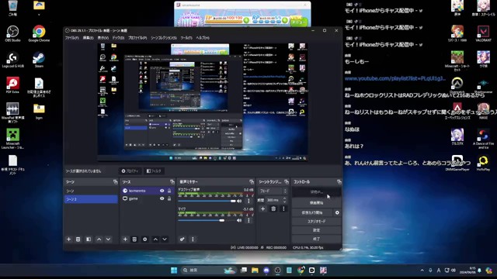Mute the desktop audio speaker icon
This screenshot has width=497, height=279.
pyautogui.click(x=239, y=201)
